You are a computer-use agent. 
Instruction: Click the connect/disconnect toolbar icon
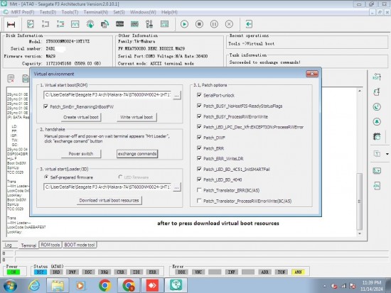11,24
